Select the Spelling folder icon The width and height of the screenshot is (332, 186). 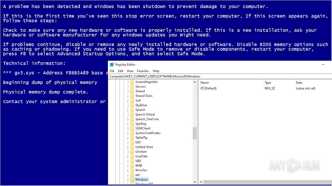coord(132,124)
